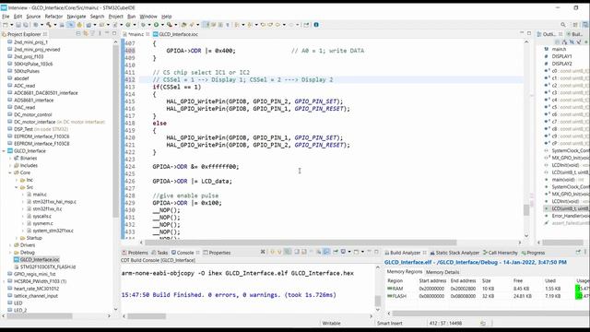Switch to the Static Stack Analyzer tab
The image size is (590, 332).
point(454,253)
